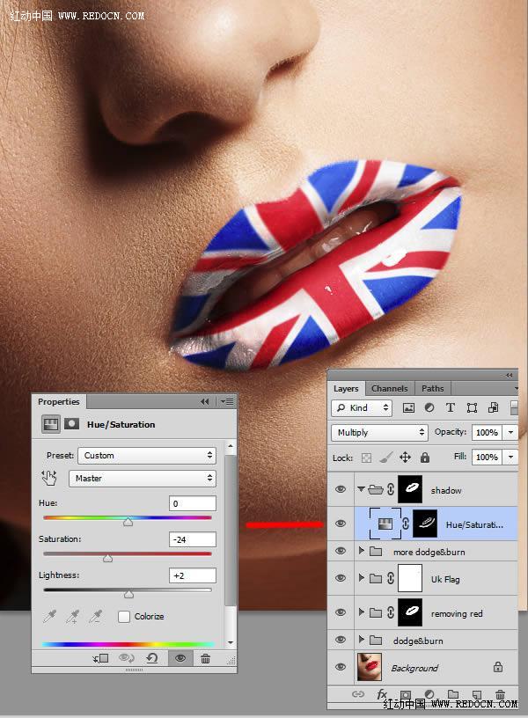Add a layer mask
This screenshot has height=718, width=528.
tap(406, 694)
